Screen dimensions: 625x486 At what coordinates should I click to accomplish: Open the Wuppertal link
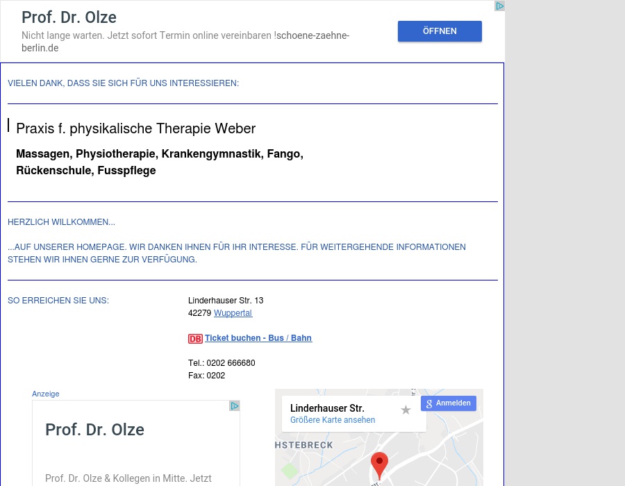[x=233, y=313]
